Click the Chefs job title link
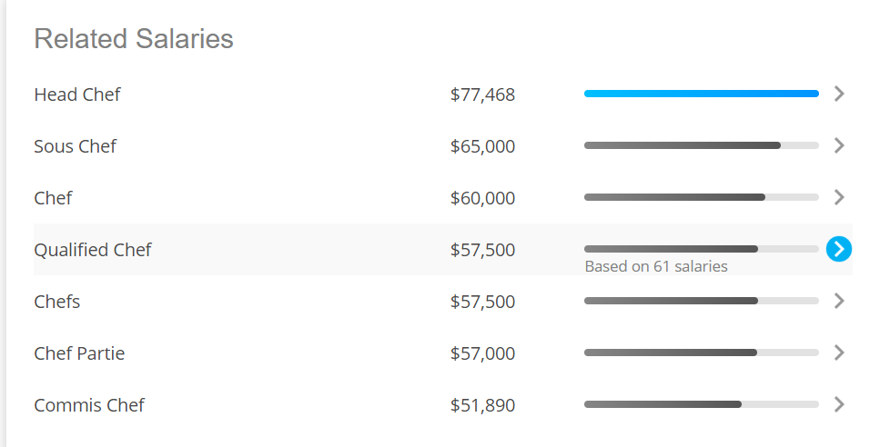The height and width of the screenshot is (447, 870). [57, 302]
